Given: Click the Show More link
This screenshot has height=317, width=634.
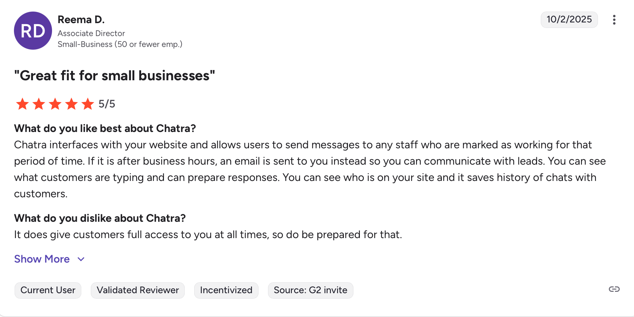Looking at the screenshot, I should pos(42,259).
